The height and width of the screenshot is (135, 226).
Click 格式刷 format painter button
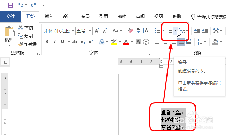[27, 44]
